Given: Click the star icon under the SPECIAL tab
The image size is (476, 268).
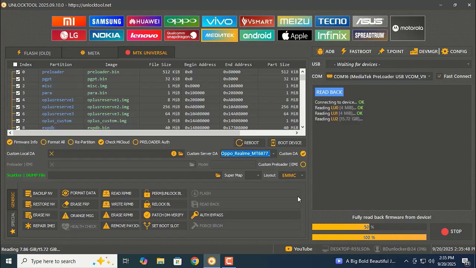Looking at the screenshot, I should click(x=13, y=232).
